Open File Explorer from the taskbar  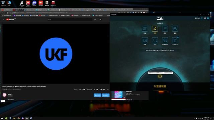coord(14,118)
